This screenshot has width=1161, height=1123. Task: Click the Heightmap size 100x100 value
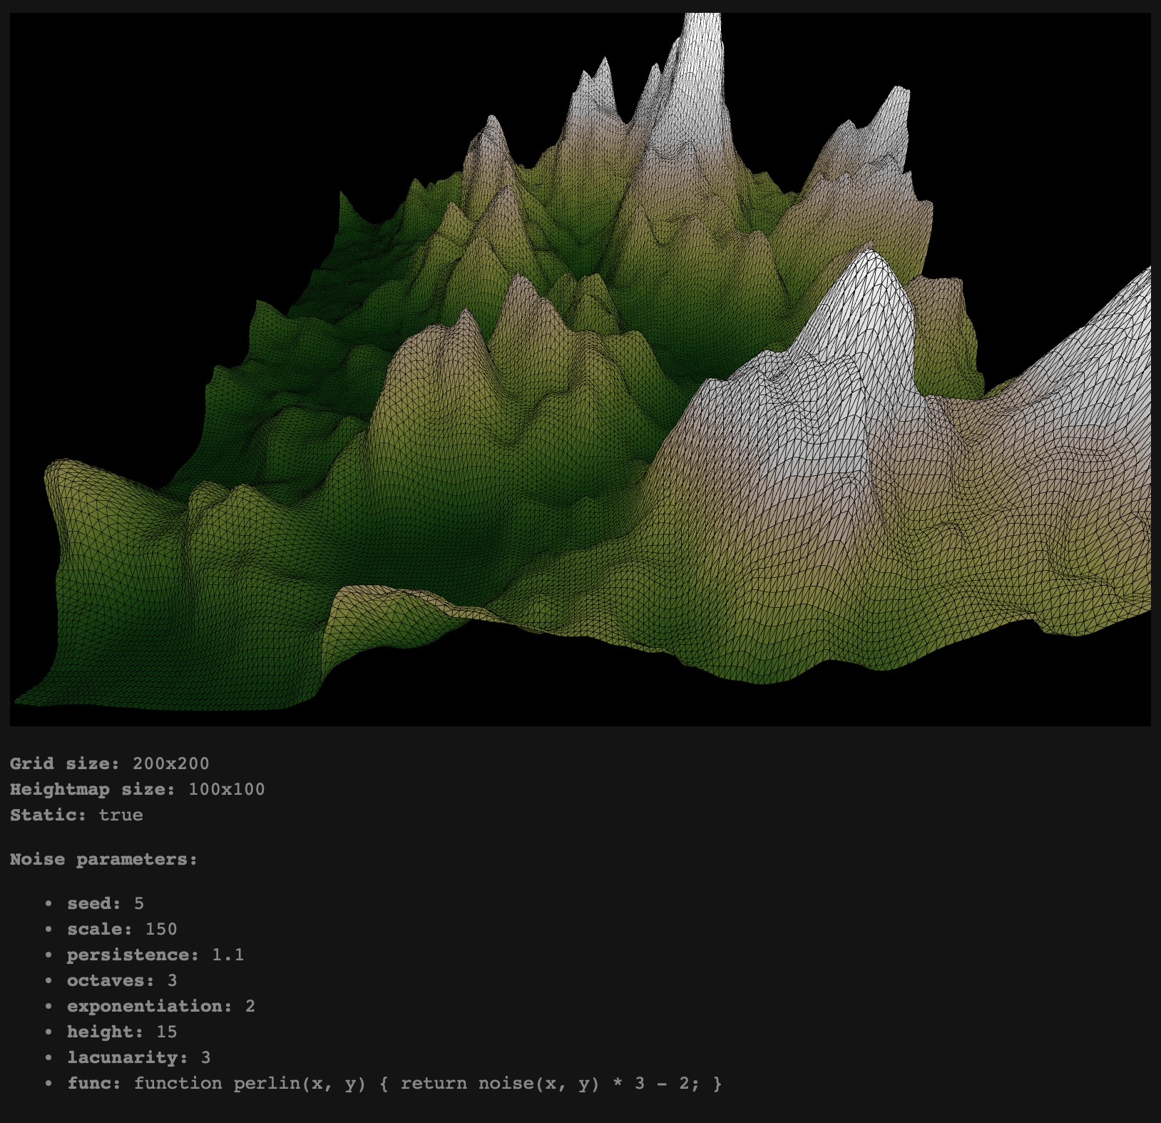pos(225,789)
